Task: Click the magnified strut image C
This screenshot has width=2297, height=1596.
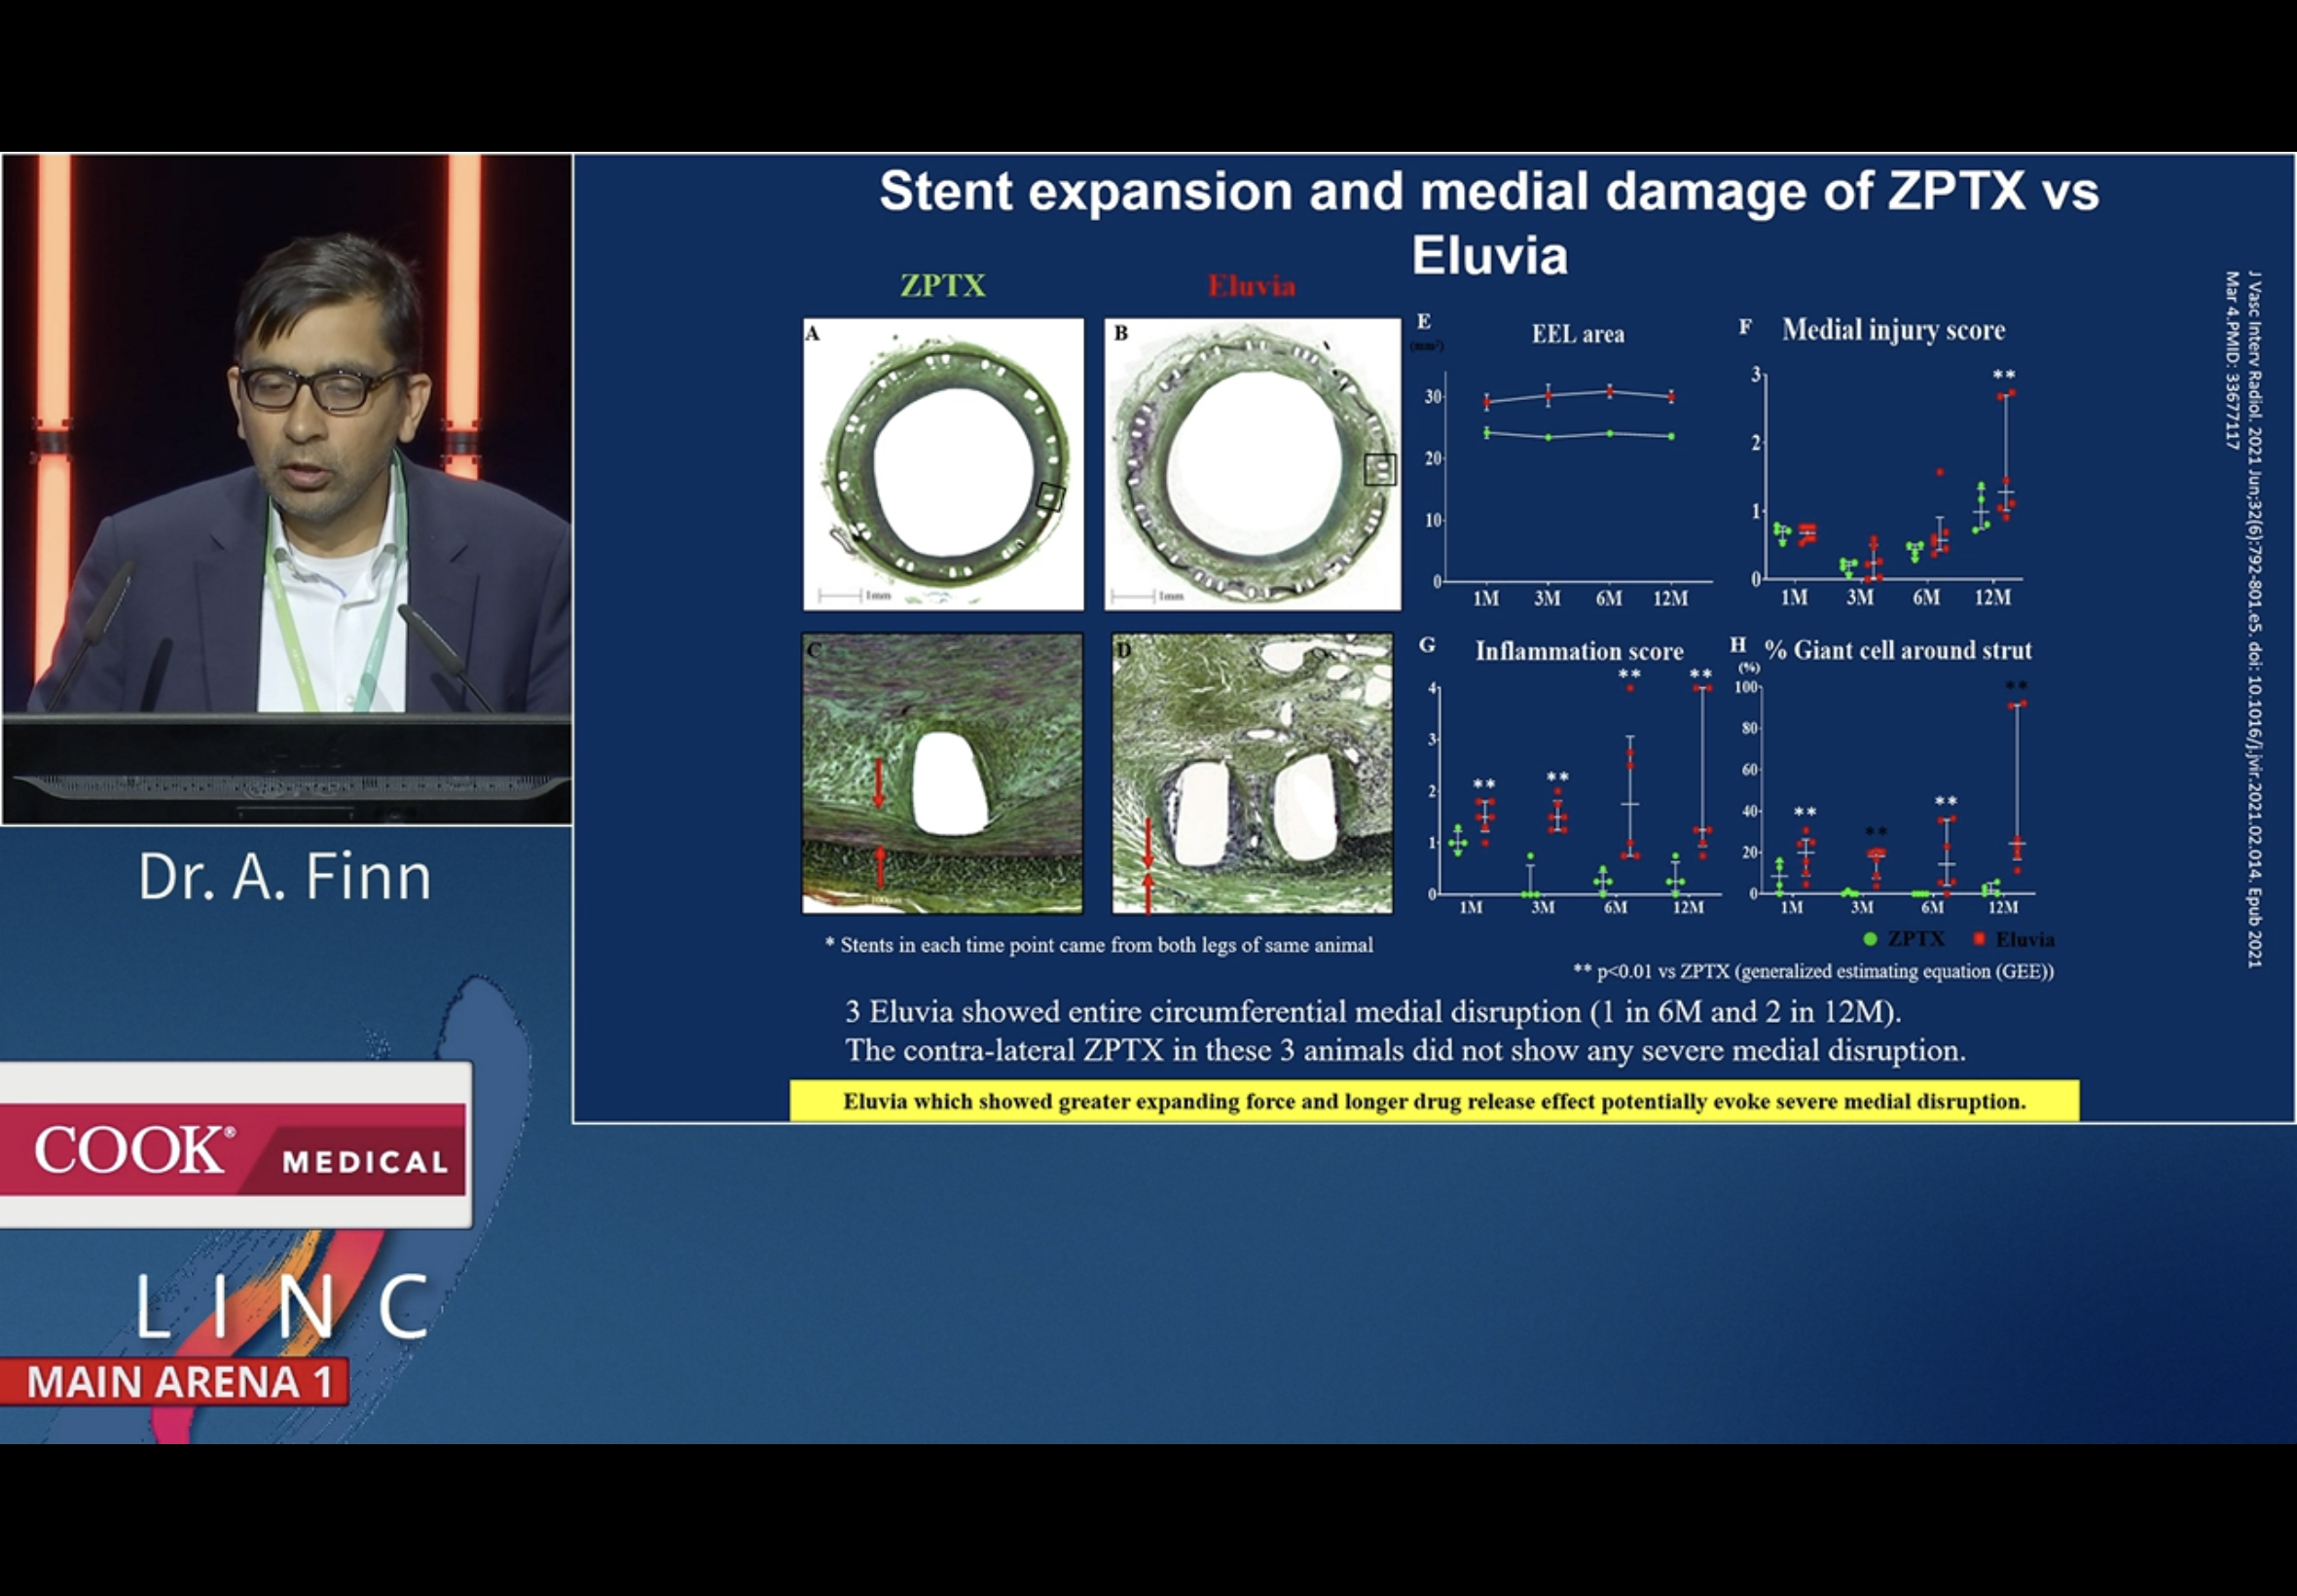Action: pyautogui.click(x=942, y=773)
